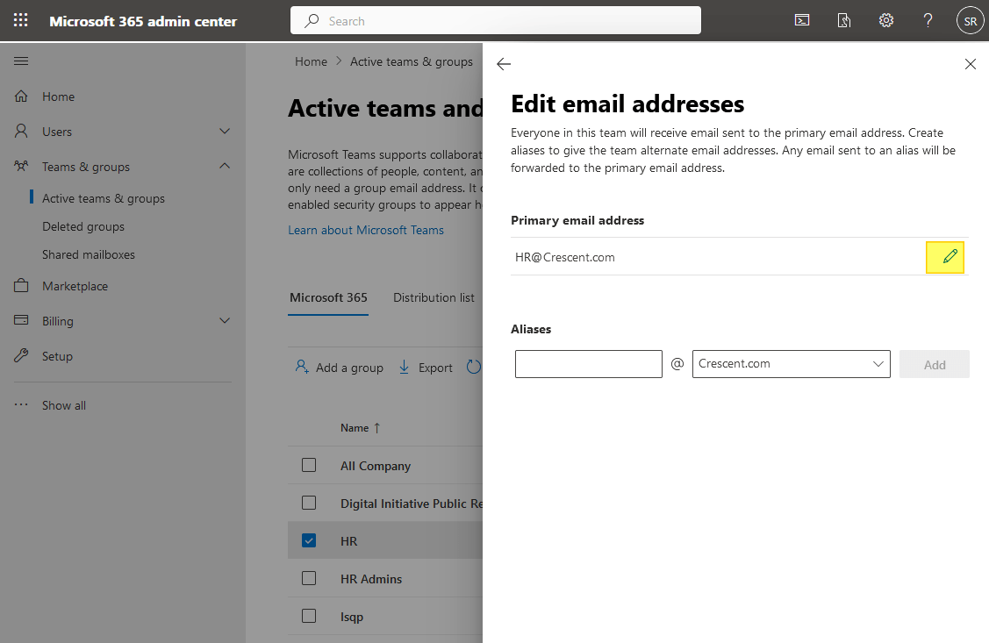Screen dimensions: 989x643
Task: Click the Add alias button
Action: click(934, 363)
